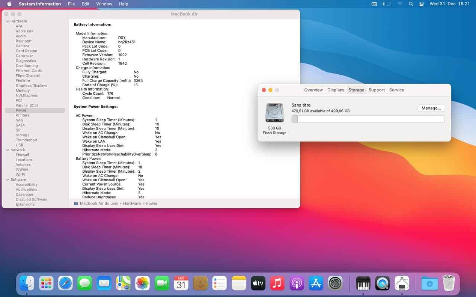Open QuickTime Player in Dock
The height and width of the screenshot is (297, 476).
(x=382, y=284)
